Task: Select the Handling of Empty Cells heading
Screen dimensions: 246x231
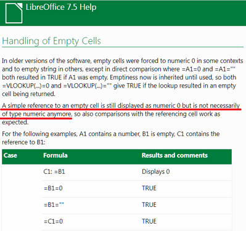Action: pos(51,41)
